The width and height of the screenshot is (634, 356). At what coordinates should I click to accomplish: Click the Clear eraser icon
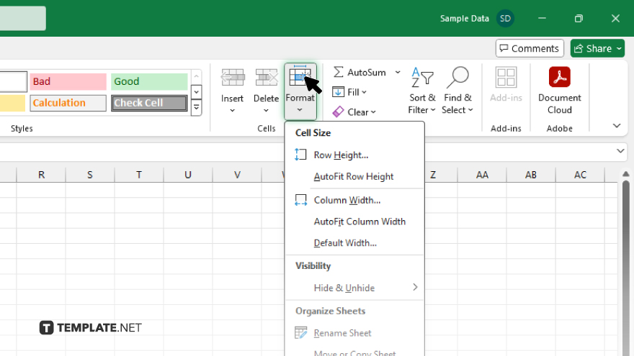tap(339, 112)
